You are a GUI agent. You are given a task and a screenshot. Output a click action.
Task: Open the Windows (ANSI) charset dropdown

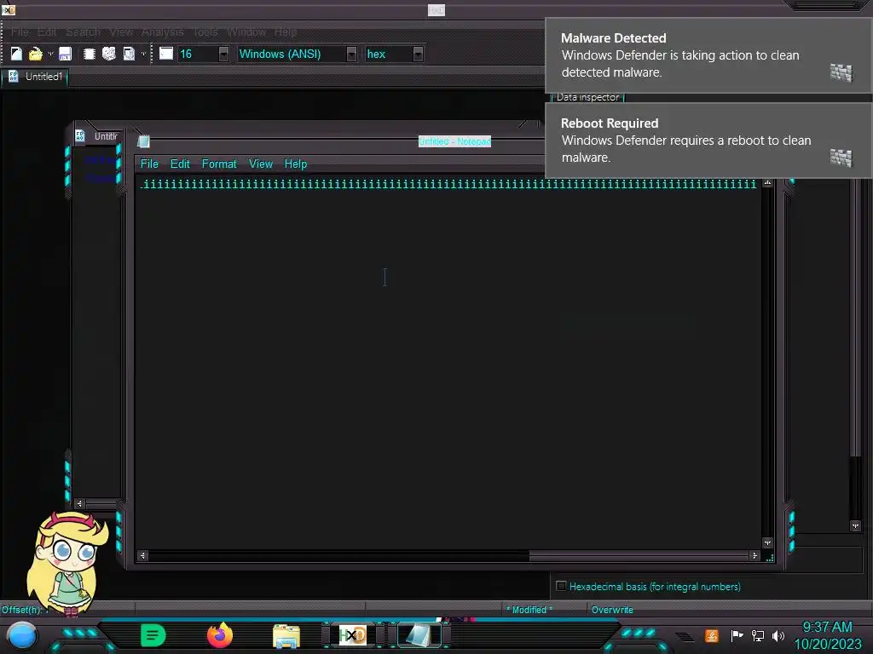point(351,54)
